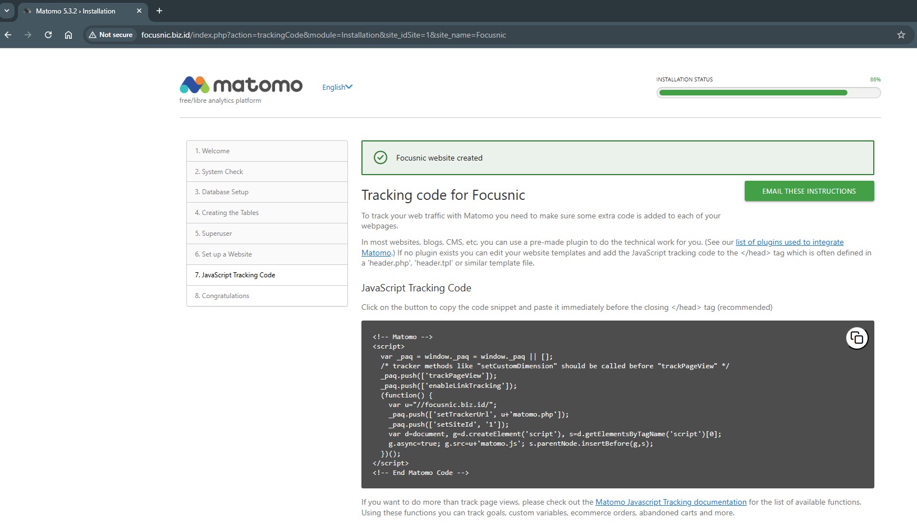Open a new browser tab
The width and height of the screenshot is (917, 526).
(x=159, y=11)
